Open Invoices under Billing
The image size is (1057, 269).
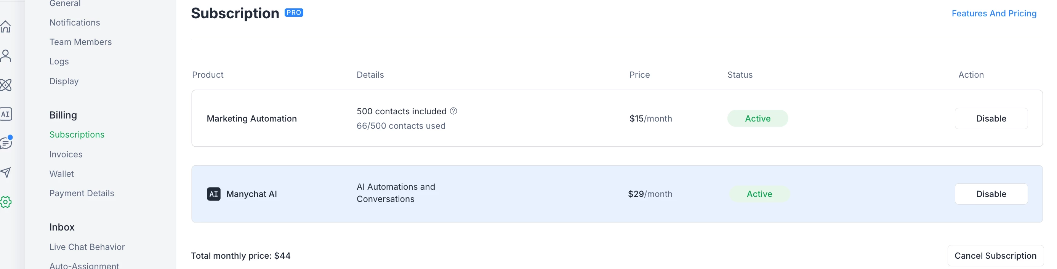(x=66, y=154)
